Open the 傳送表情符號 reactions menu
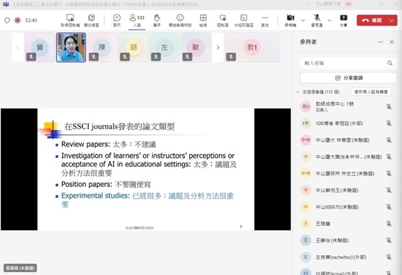This screenshot has height=275, width=402. [x=180, y=20]
